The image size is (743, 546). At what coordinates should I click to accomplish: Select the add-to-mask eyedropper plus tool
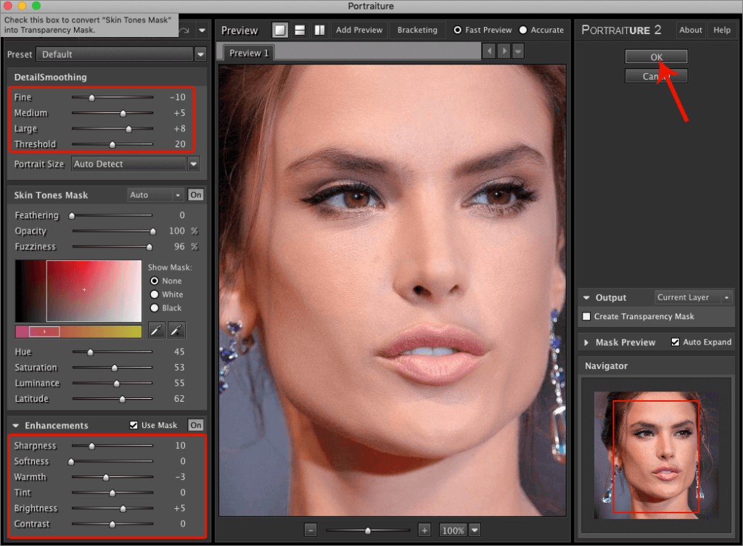tap(176, 331)
